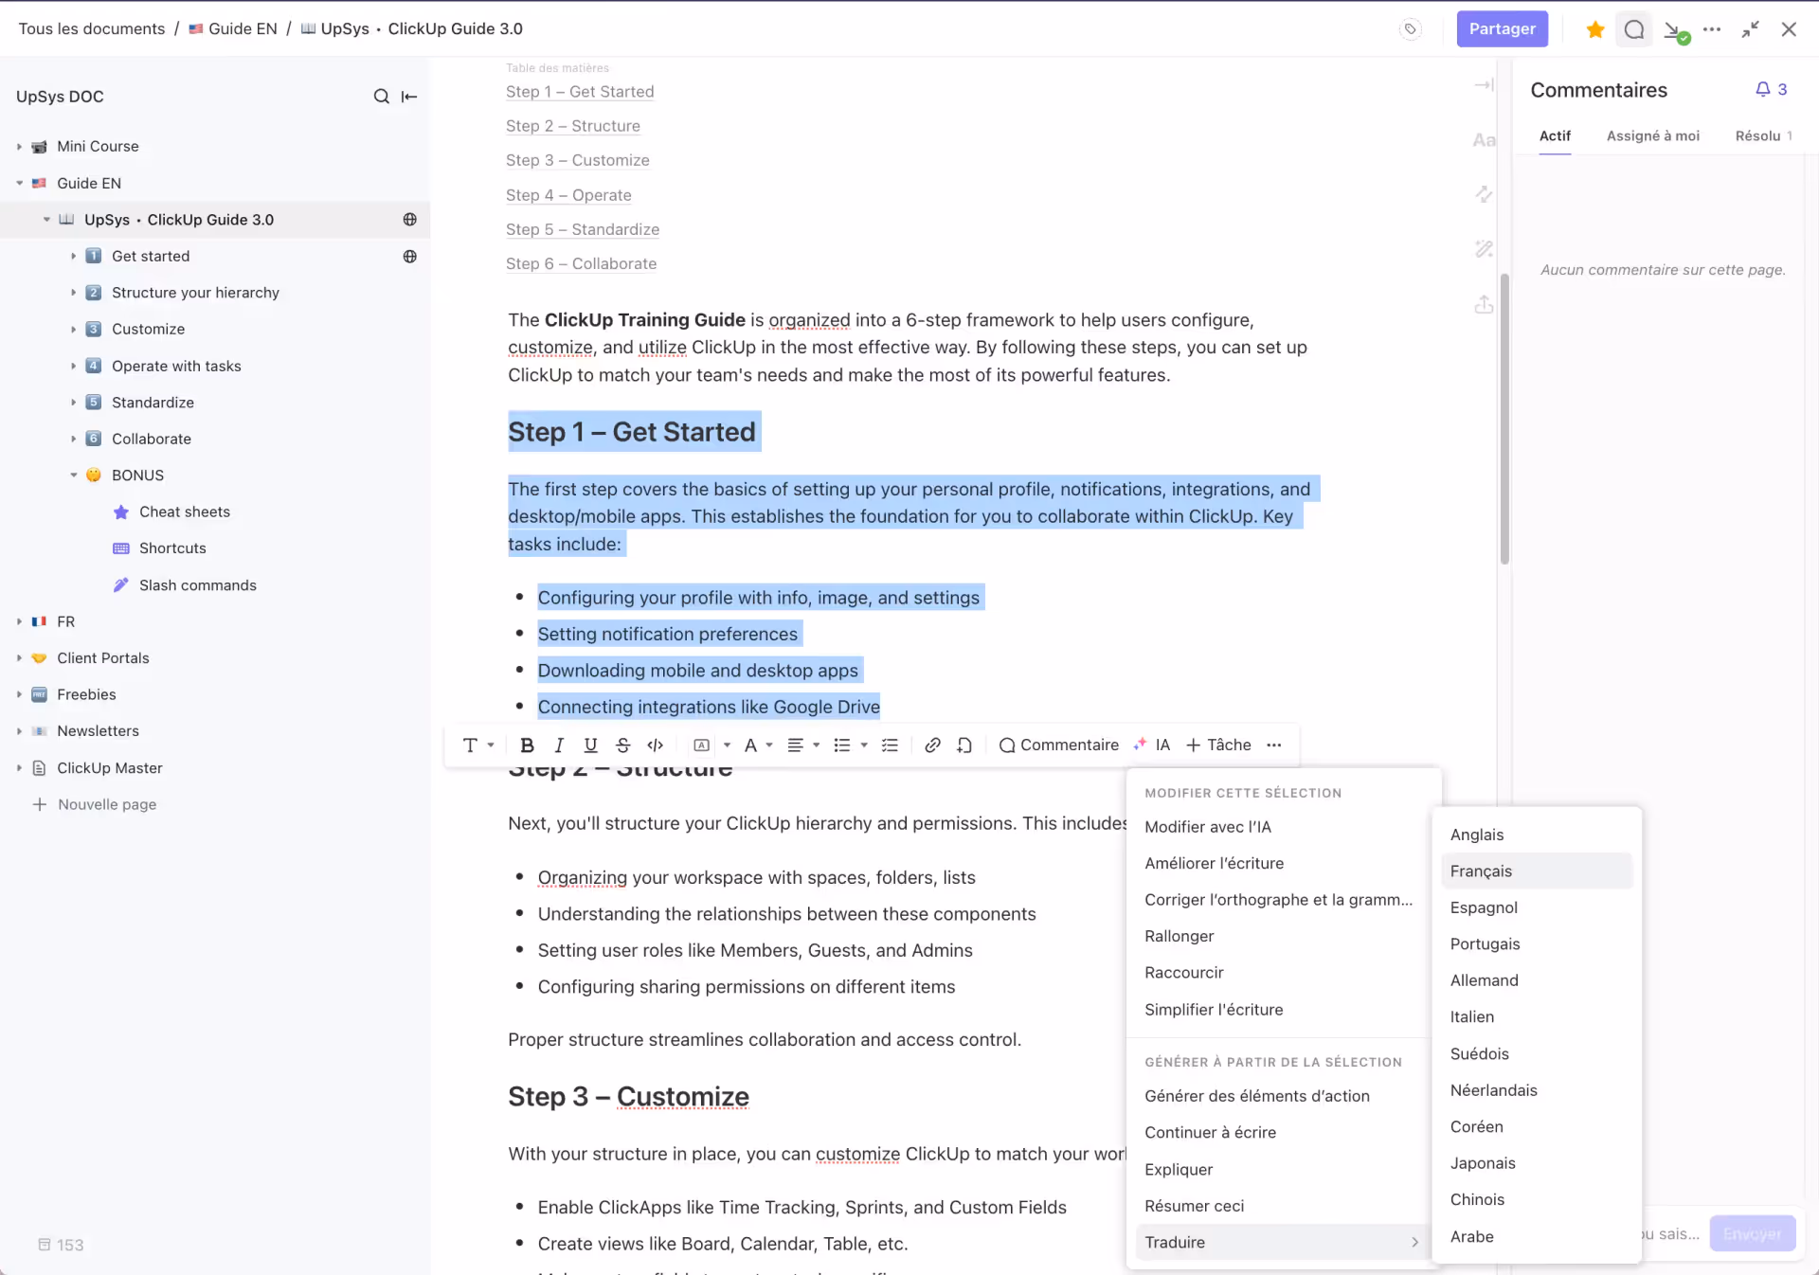Click the Partager button
Viewport: 1819px width, 1275px height.
(x=1502, y=29)
